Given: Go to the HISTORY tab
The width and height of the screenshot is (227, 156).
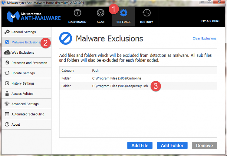Looking at the screenshot, I should coord(146,17).
